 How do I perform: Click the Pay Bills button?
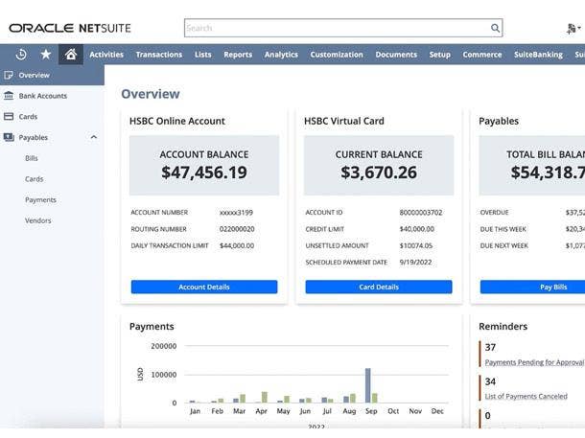552,287
